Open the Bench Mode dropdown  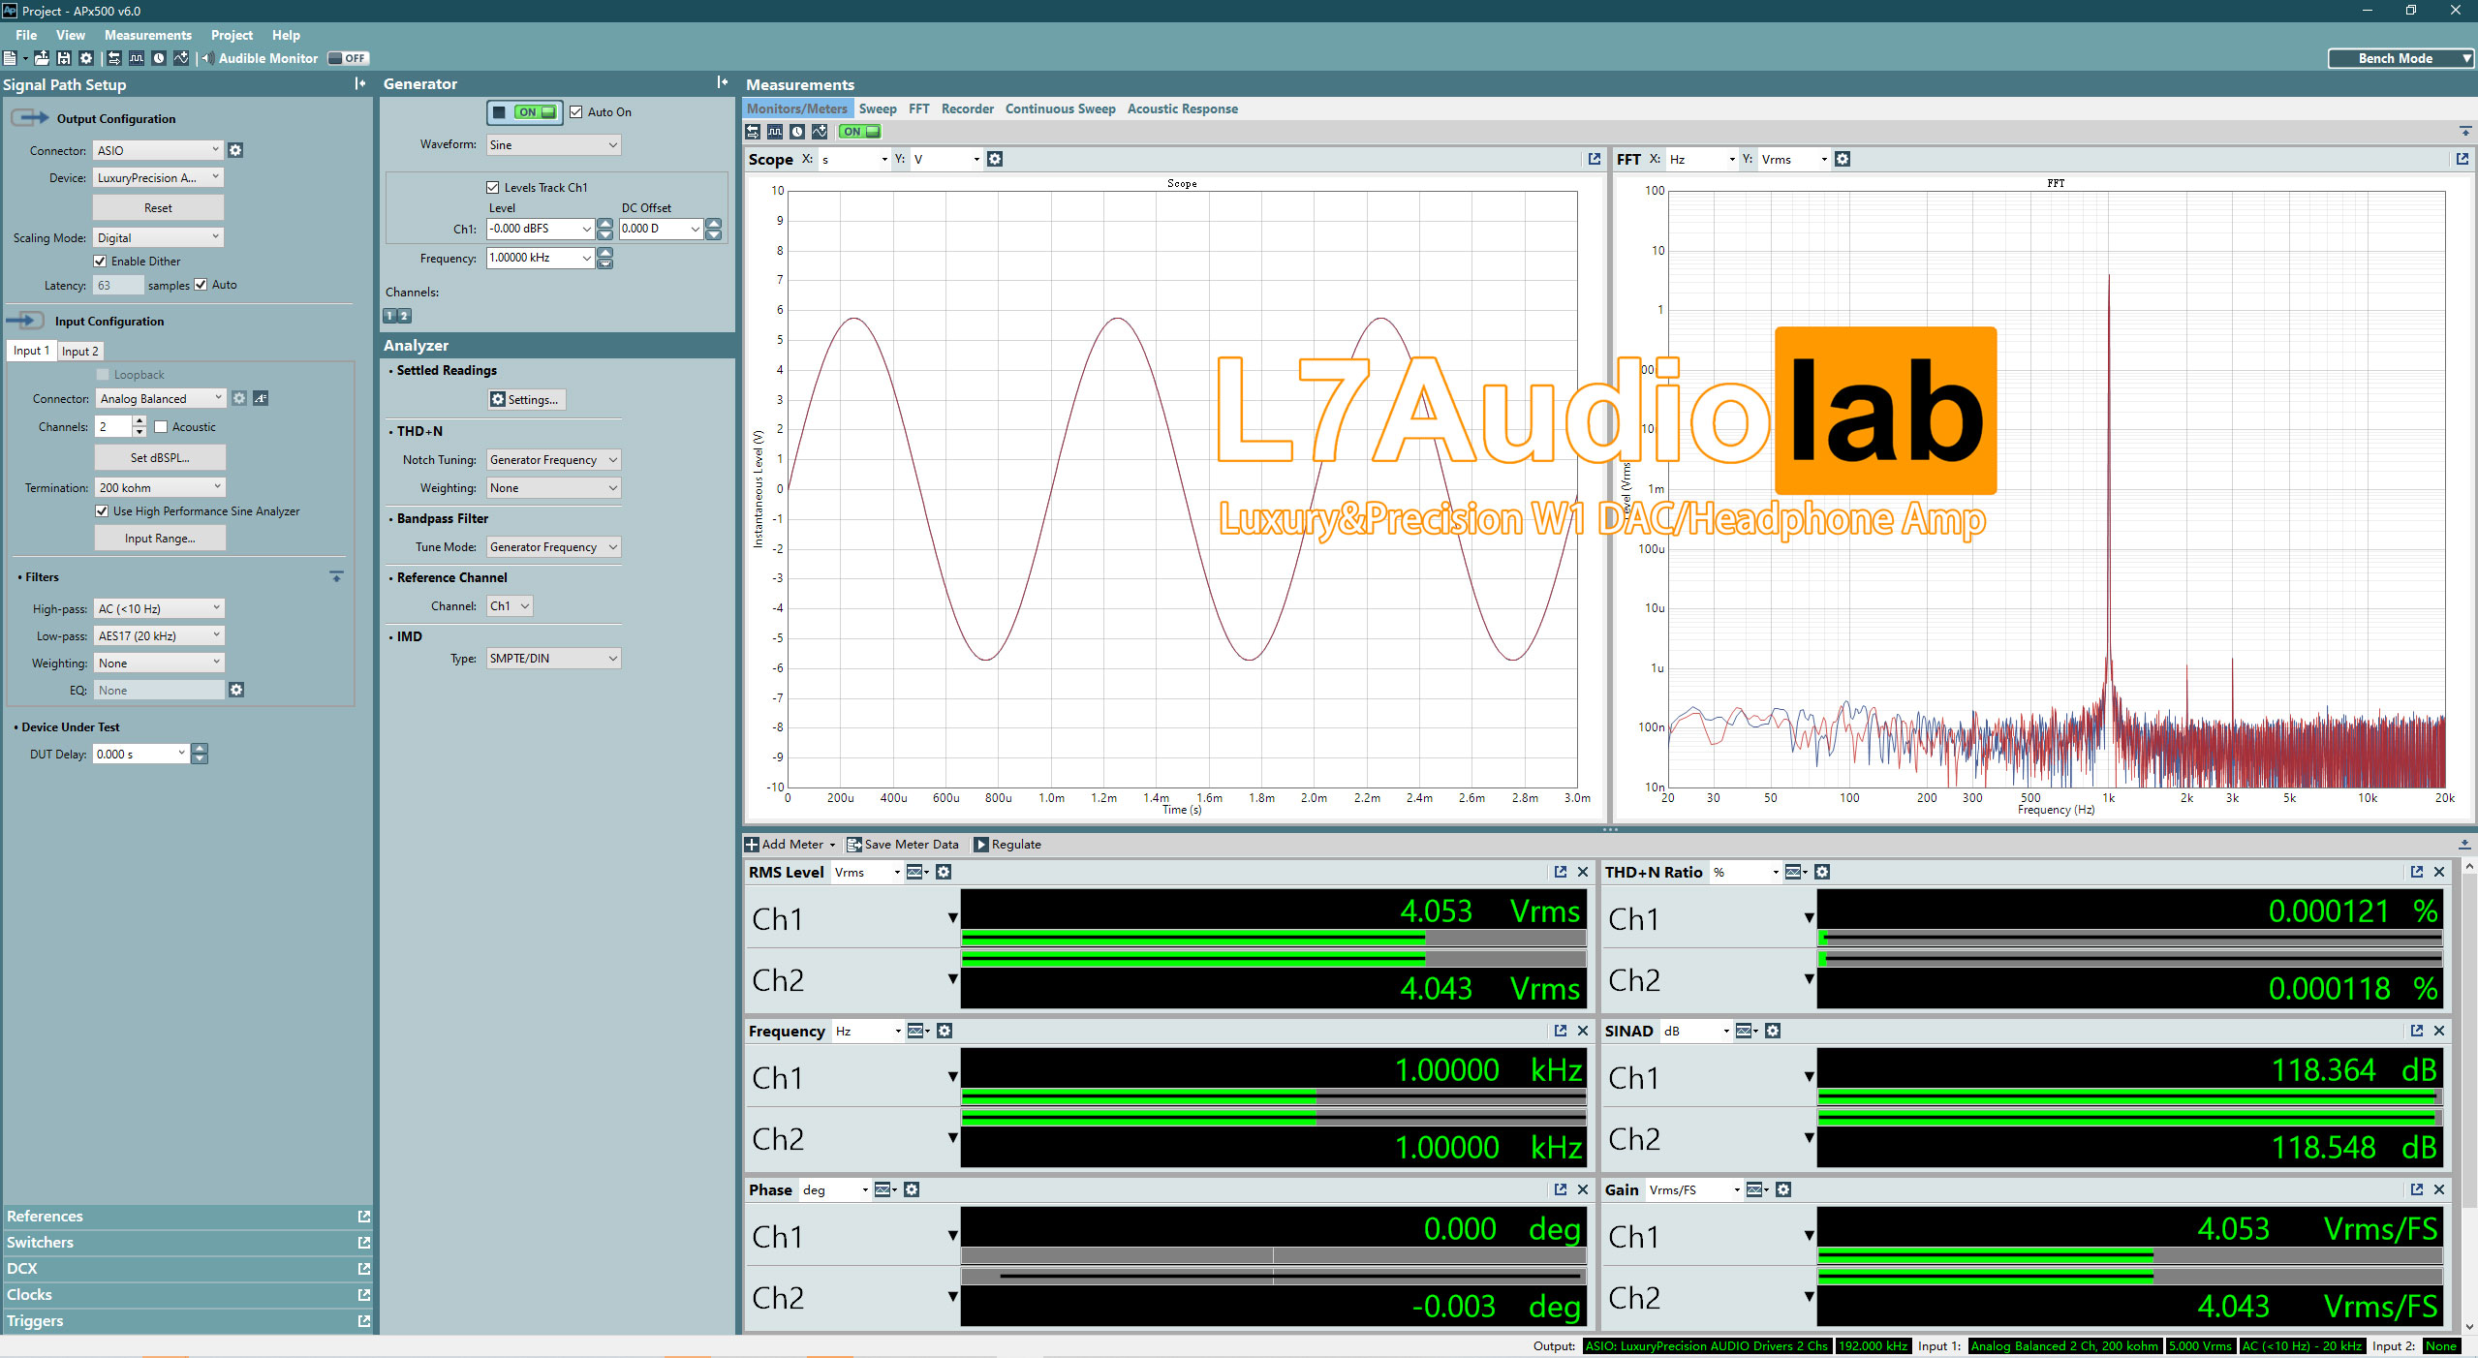click(x=2401, y=58)
